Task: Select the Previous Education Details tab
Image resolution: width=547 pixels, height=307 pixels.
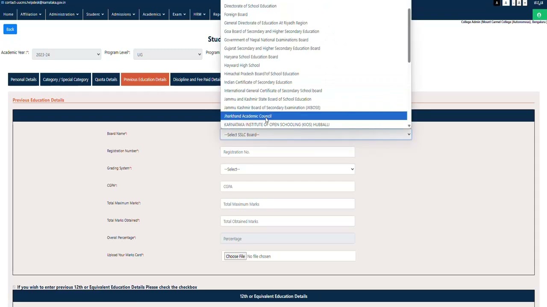Action: click(145, 80)
